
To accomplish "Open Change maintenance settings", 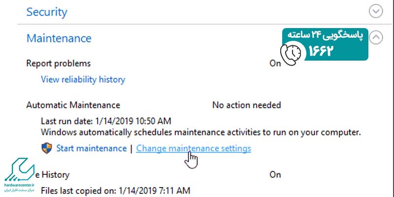I will [194, 148].
